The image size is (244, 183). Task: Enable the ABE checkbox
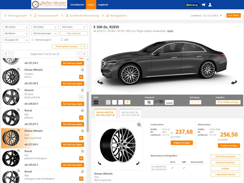[x=62, y=40]
